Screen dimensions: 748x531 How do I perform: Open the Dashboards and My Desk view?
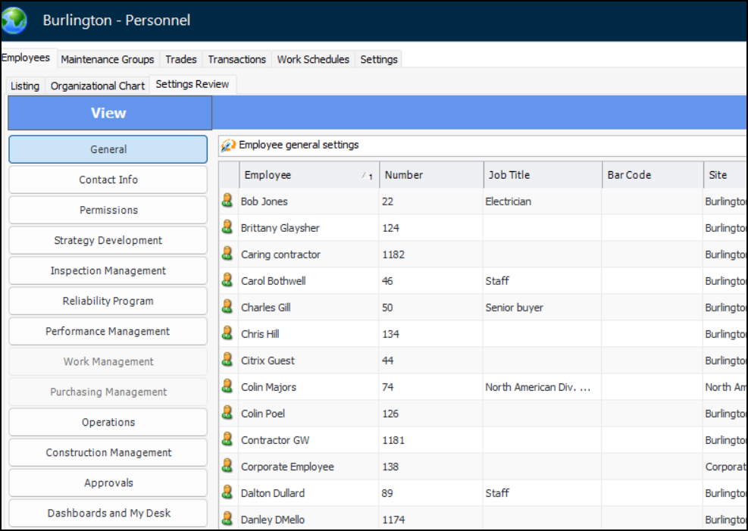[108, 513]
